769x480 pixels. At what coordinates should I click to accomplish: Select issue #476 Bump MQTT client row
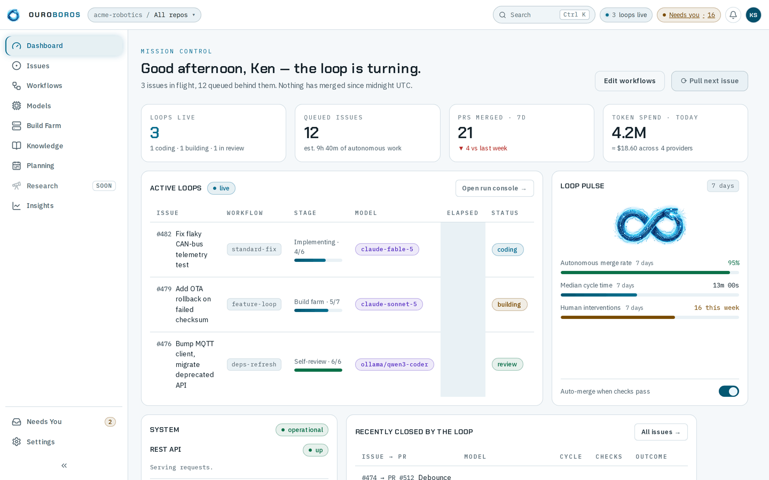click(342, 364)
